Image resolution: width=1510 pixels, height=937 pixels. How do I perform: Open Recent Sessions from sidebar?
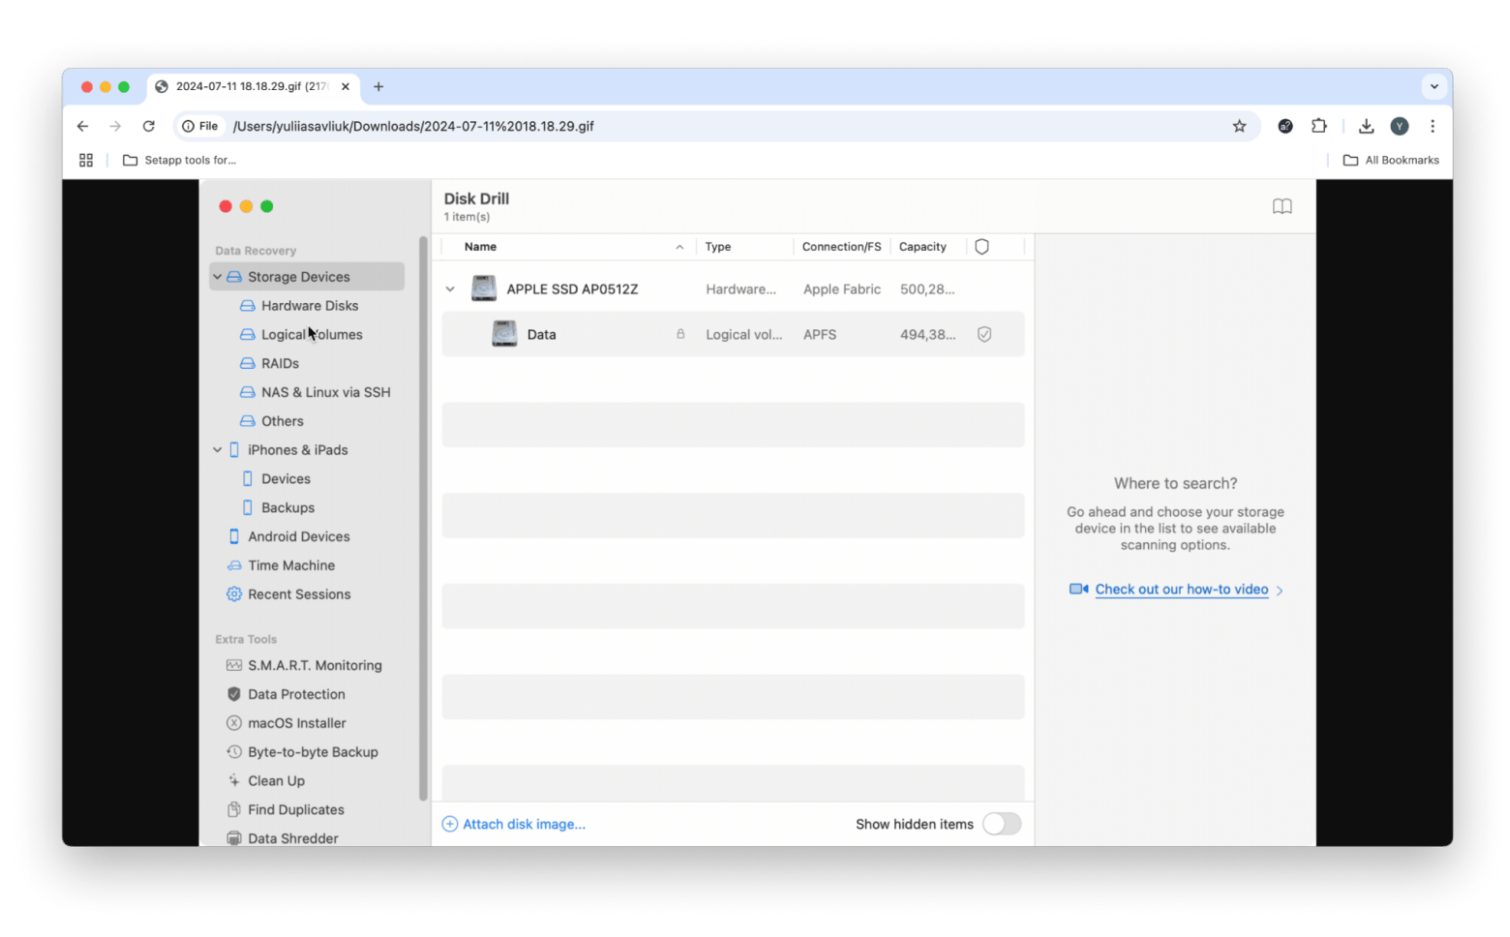coord(298,594)
